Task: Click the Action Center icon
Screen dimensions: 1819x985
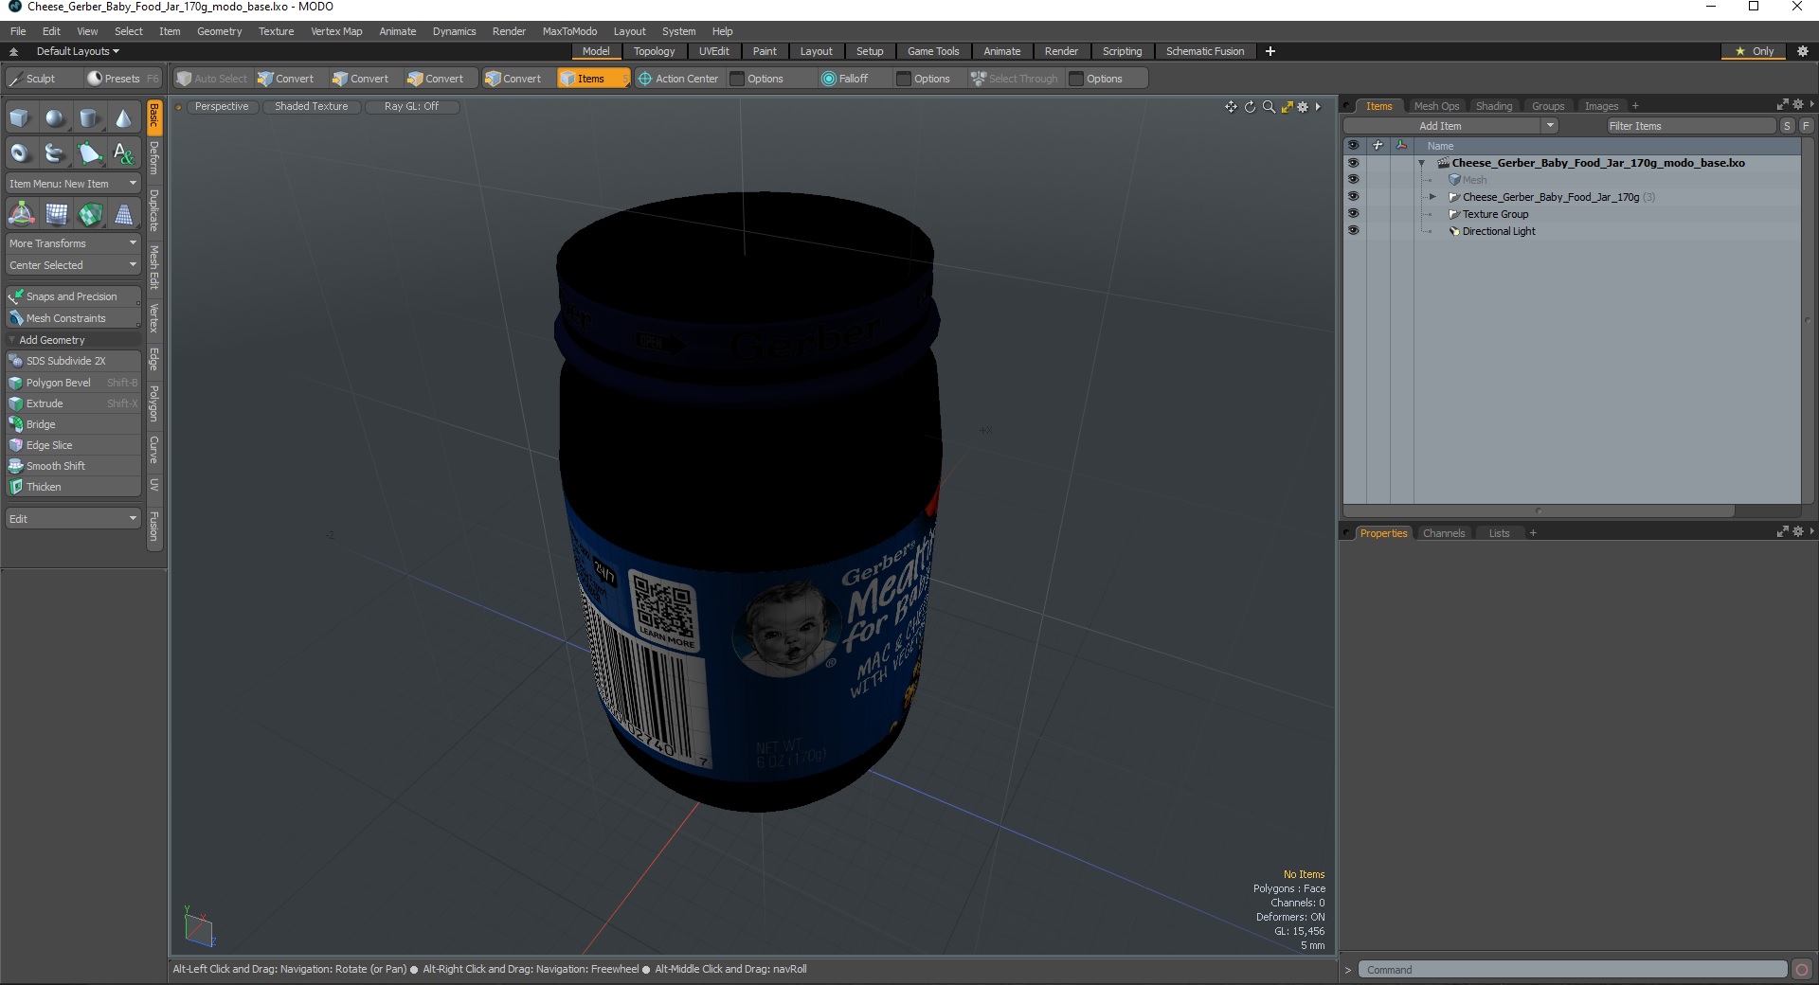Action: [645, 79]
